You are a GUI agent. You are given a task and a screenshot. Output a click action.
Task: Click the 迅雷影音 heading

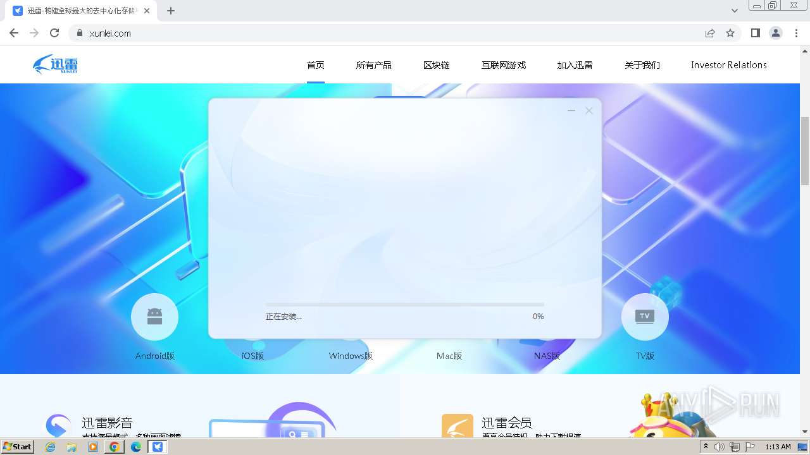[107, 423]
